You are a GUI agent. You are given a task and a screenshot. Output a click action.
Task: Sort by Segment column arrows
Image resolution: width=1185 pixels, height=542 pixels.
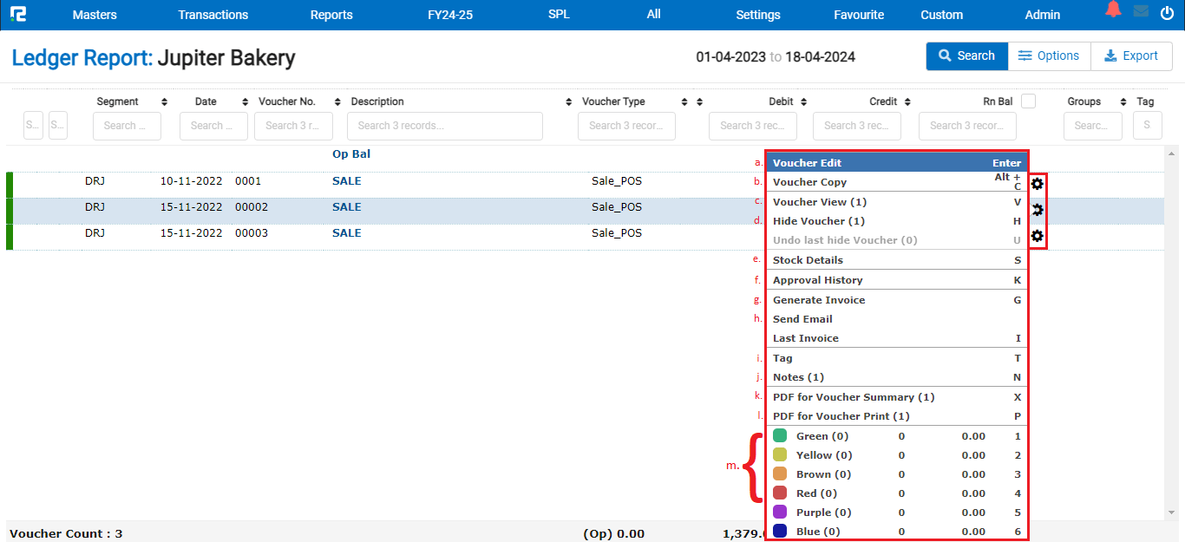(165, 102)
